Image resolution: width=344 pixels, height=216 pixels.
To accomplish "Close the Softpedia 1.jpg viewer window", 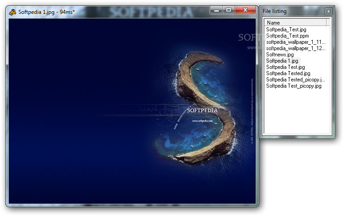I will tap(245, 10).
